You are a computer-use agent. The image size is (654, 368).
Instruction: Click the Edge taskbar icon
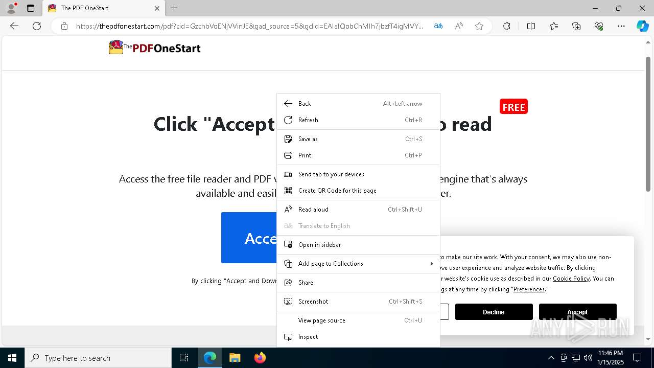[210, 358]
